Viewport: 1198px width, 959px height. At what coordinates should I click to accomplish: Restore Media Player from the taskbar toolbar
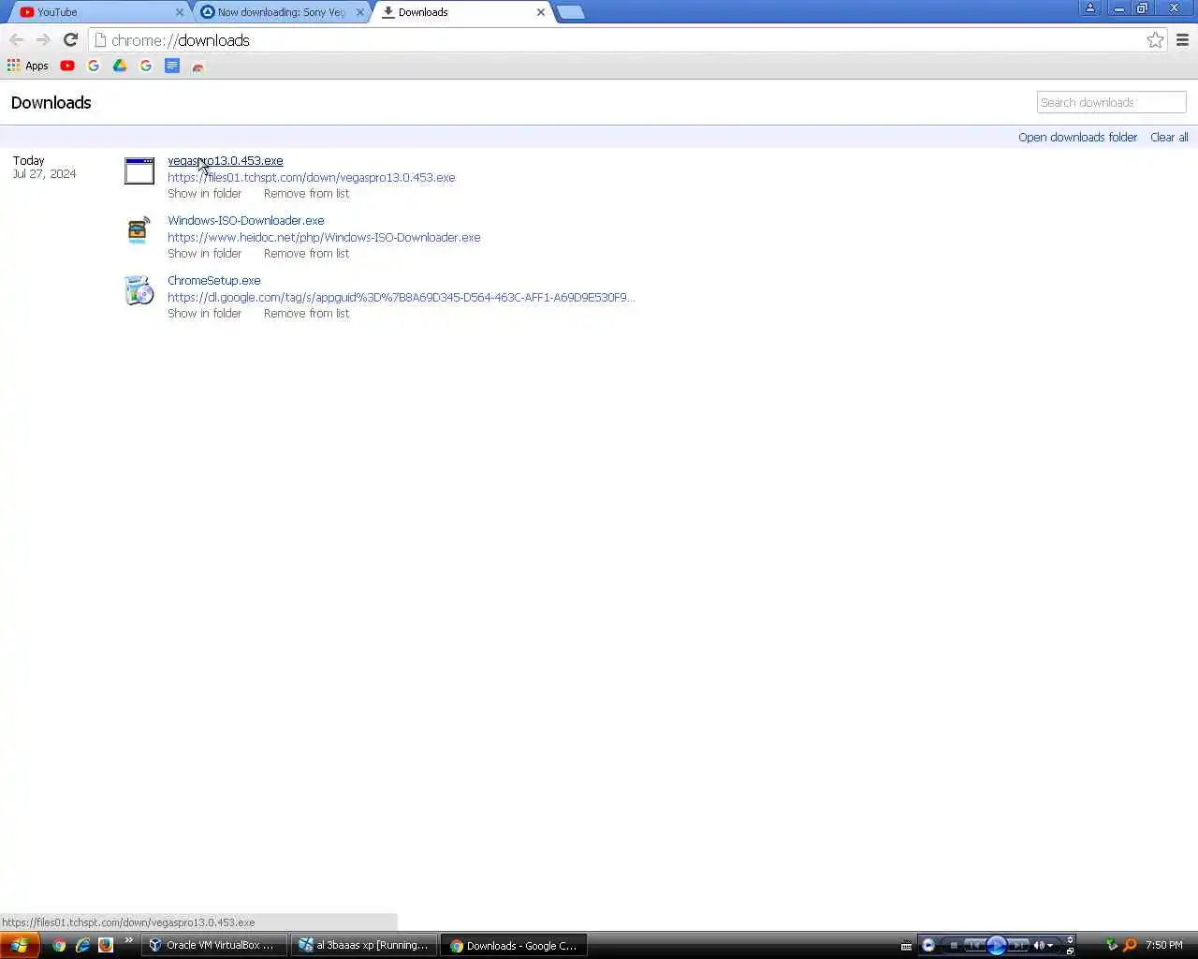1070,951
